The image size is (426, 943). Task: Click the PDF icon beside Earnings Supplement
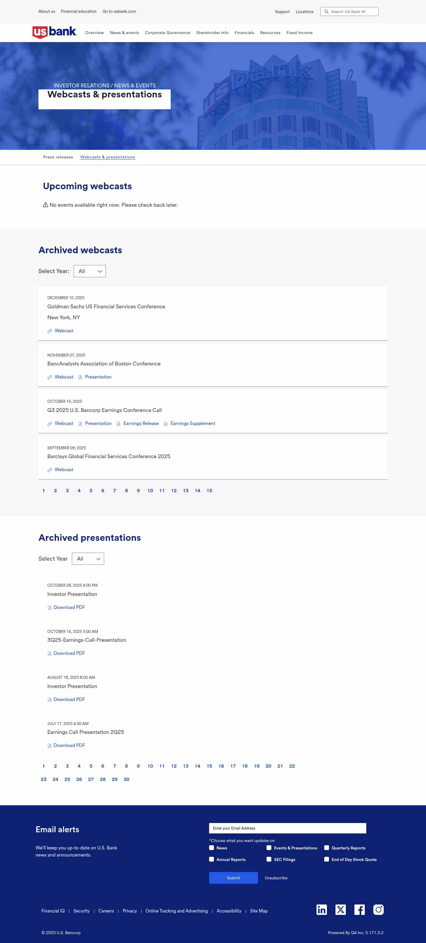(166, 424)
